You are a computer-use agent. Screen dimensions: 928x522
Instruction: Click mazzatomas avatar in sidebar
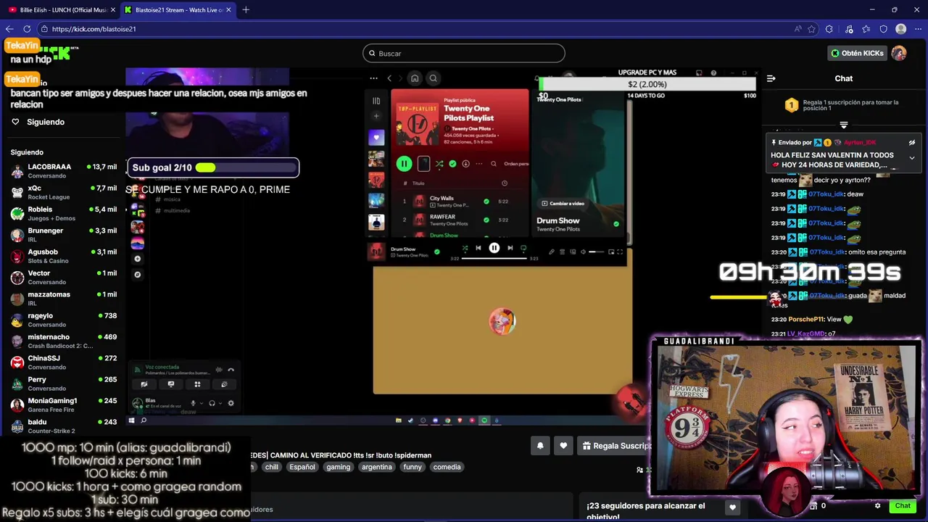17,298
